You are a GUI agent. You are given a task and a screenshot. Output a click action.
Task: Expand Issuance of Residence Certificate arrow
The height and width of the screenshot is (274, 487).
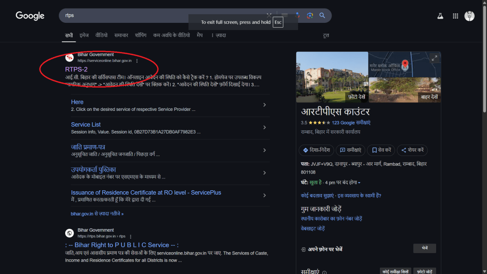coord(264,196)
